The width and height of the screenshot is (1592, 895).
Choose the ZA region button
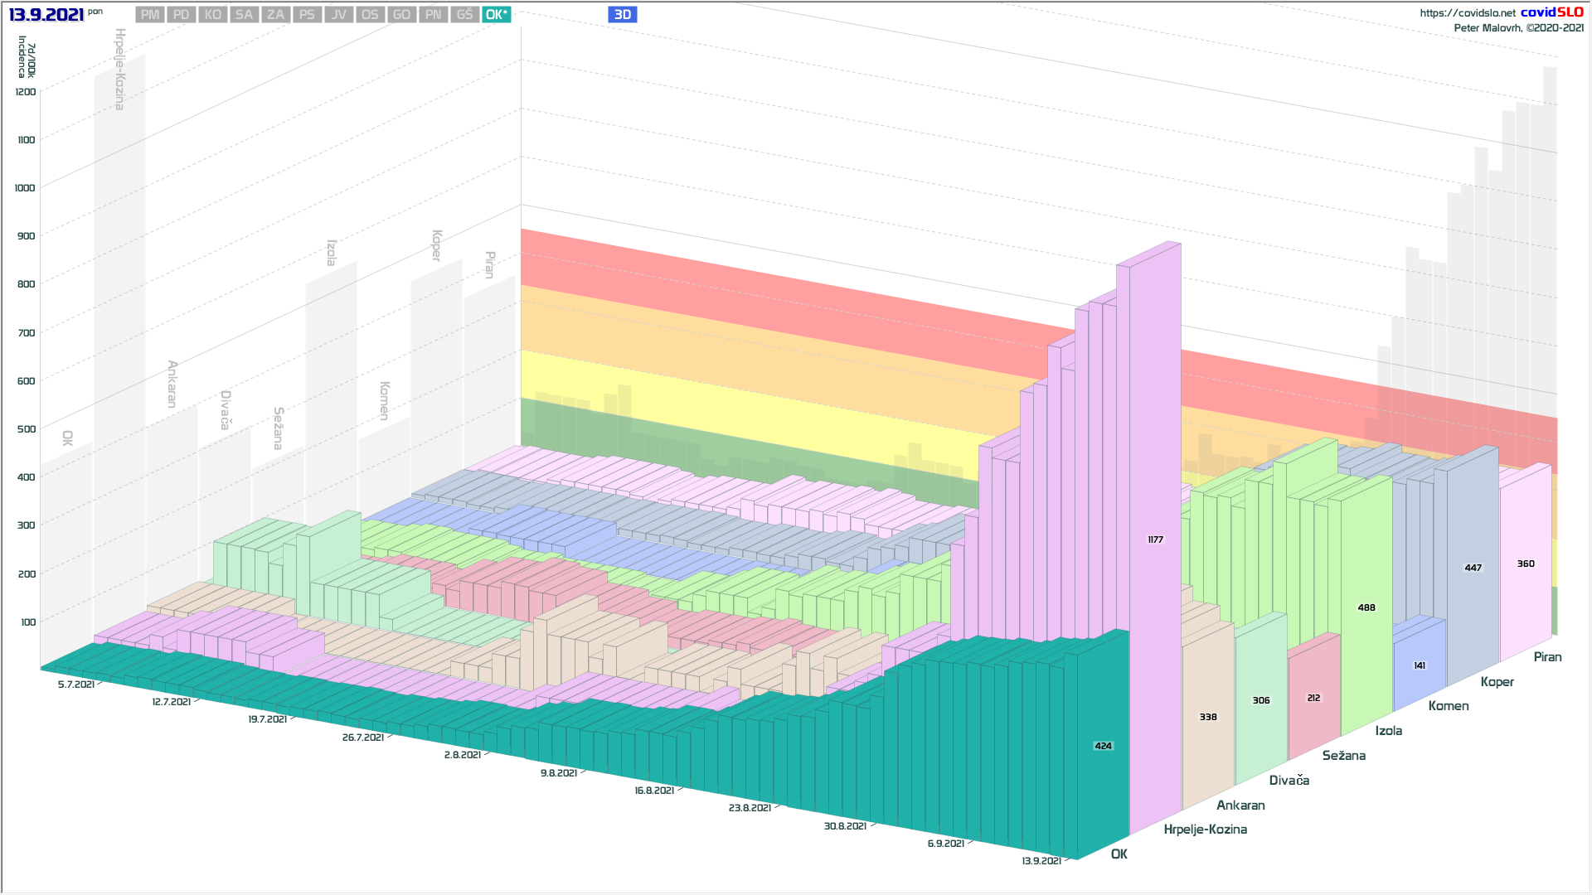point(275,15)
